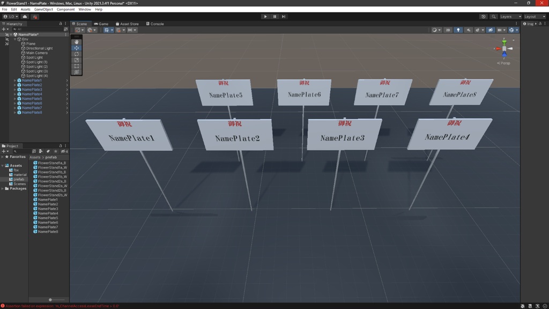Open the Window menu
This screenshot has width=549, height=309.
pyautogui.click(x=84, y=10)
